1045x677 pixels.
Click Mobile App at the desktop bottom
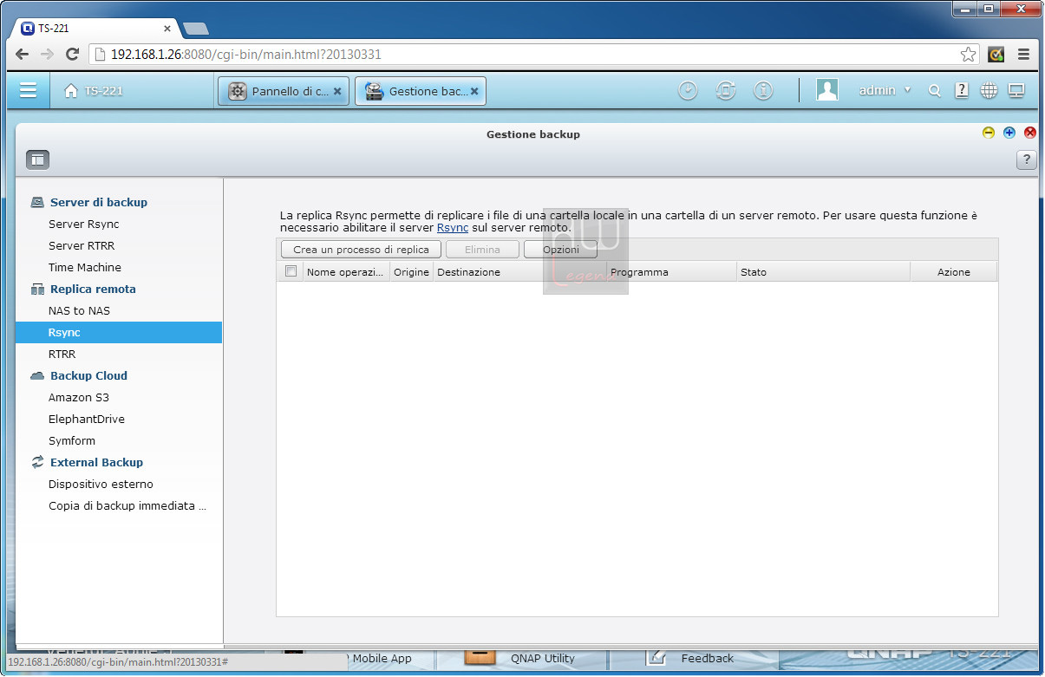tap(382, 658)
